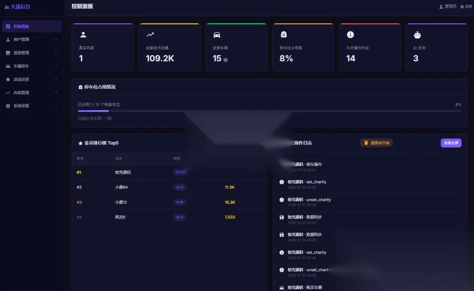
Task: Click the 10.3K coin value
Action: coord(230,202)
